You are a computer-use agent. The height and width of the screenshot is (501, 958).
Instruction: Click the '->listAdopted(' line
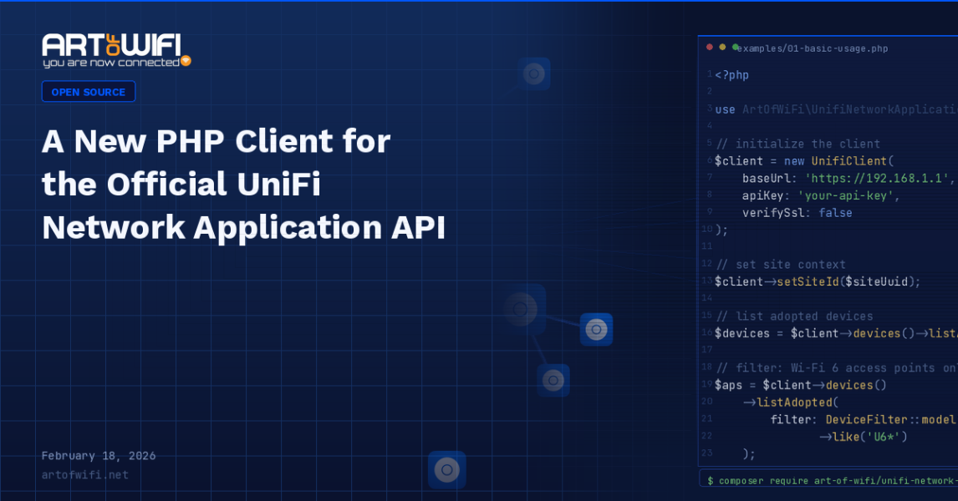pos(791,402)
